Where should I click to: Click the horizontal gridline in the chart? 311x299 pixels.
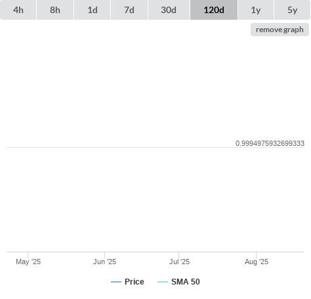click(155, 147)
